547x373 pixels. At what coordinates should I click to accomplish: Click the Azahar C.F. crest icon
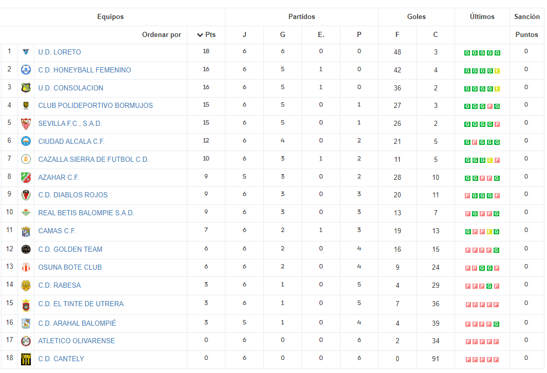26,177
